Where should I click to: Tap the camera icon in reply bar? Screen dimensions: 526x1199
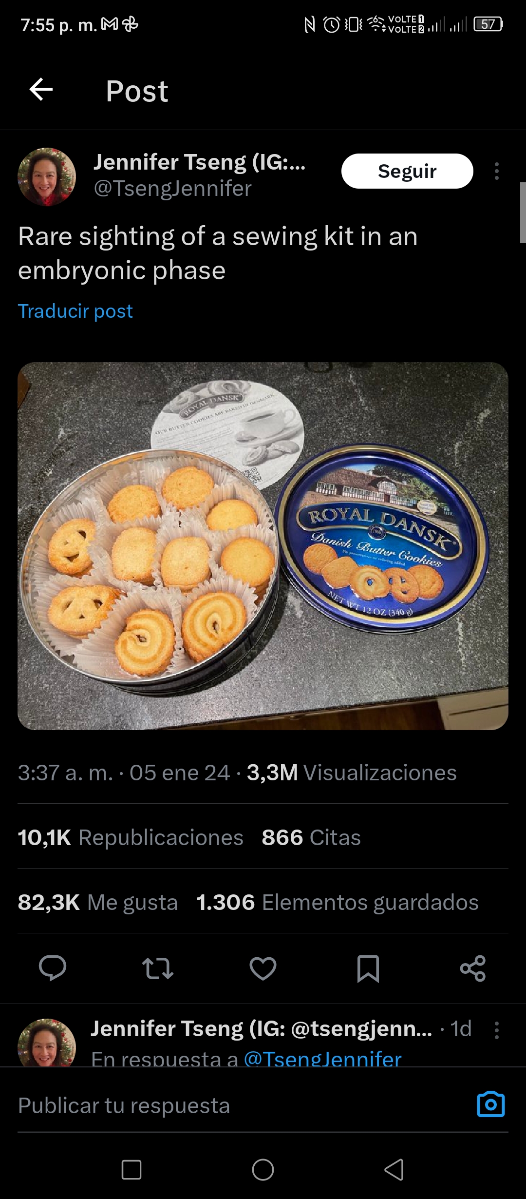pos(491,1104)
